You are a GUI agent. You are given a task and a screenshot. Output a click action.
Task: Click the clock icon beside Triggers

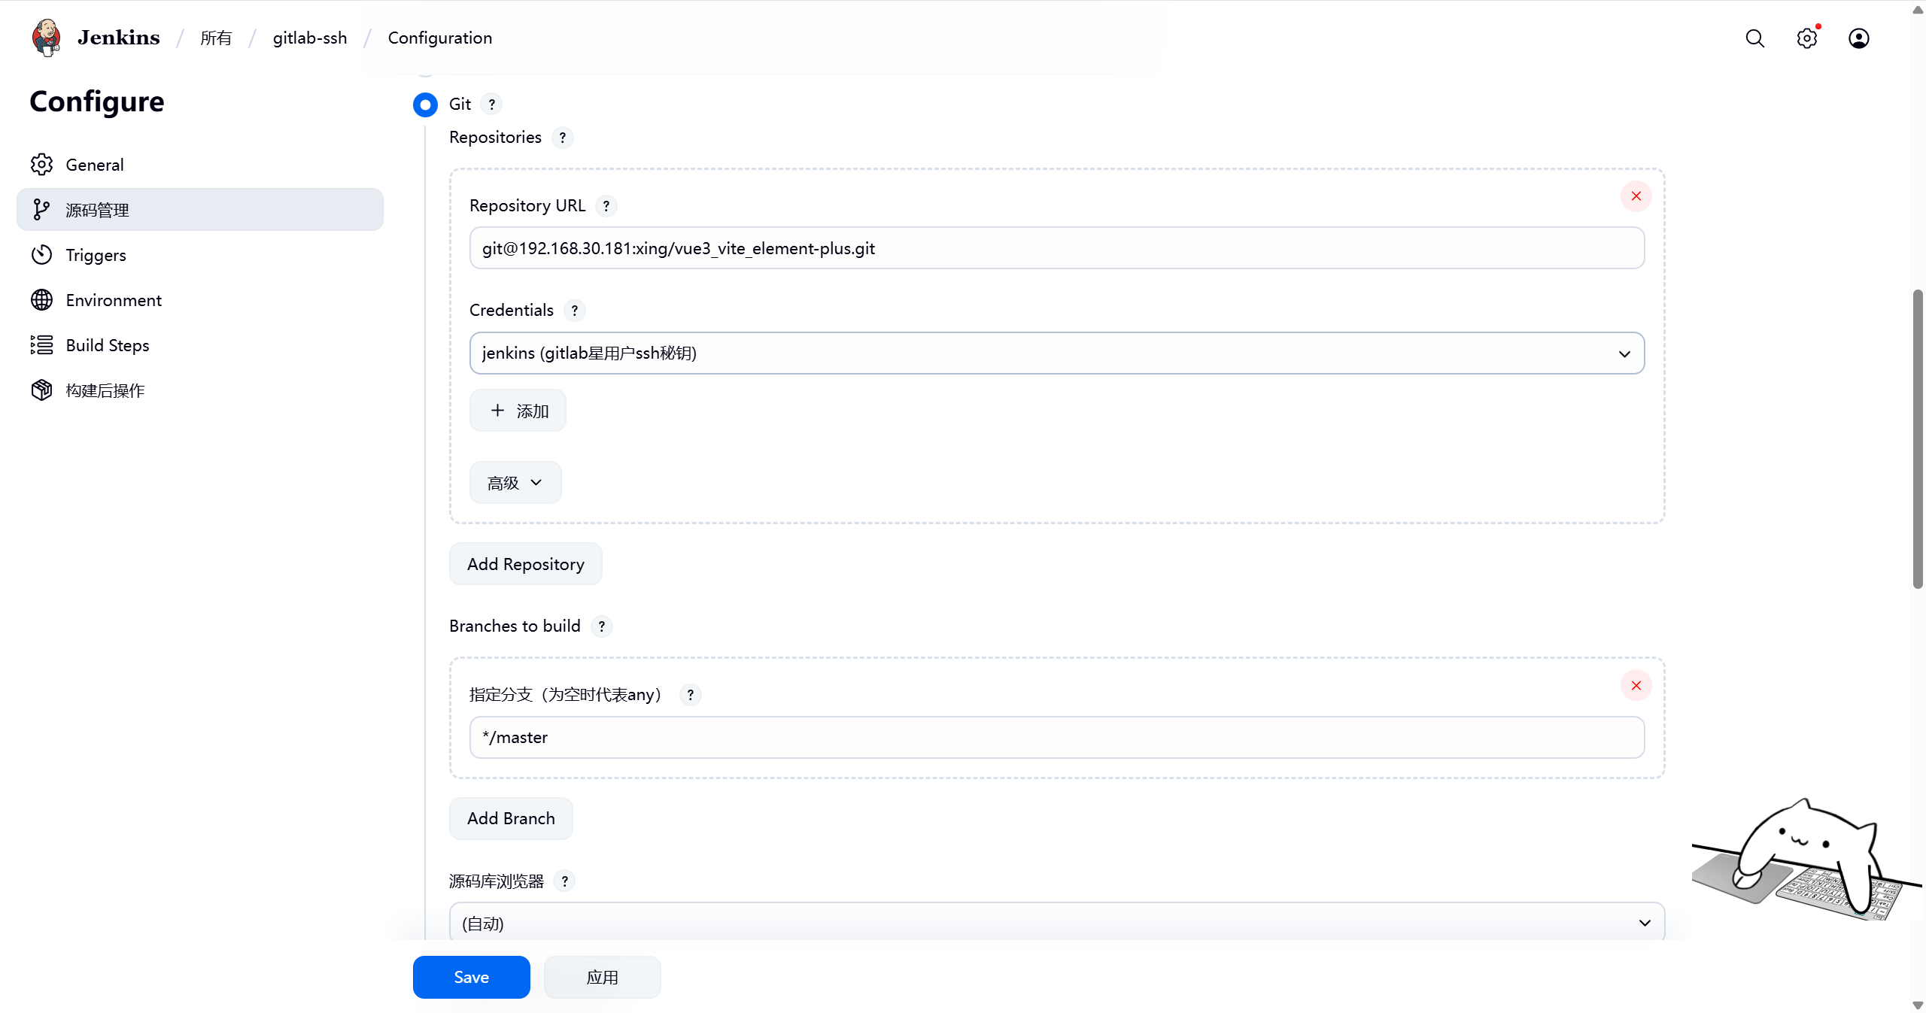click(42, 255)
